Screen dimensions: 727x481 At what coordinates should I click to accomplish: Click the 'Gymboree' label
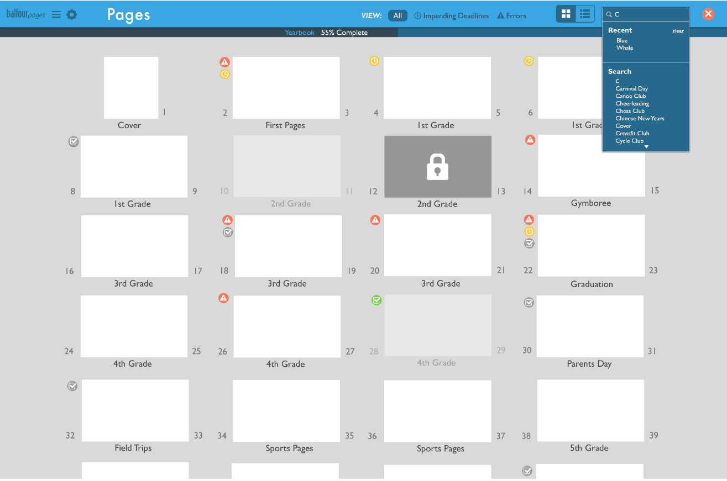coord(591,203)
